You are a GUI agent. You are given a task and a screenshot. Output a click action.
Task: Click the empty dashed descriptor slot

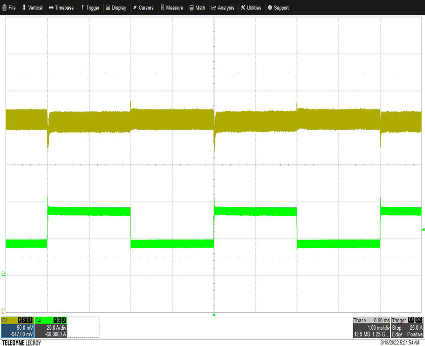[84, 328]
